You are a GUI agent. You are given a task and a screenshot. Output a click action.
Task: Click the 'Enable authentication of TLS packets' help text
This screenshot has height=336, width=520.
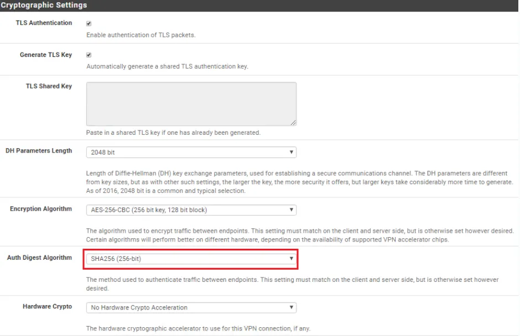(141, 35)
